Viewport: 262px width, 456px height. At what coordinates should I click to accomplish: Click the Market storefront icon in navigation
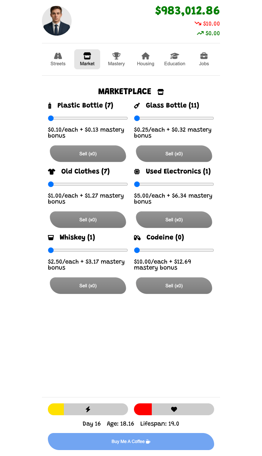point(87,56)
